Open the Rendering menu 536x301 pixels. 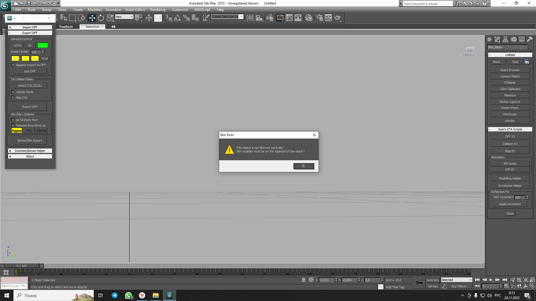158,10
